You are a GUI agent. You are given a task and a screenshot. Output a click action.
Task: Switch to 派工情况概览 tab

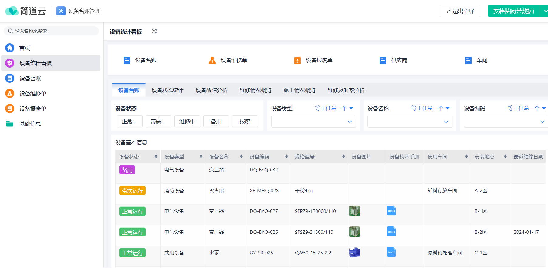click(x=299, y=90)
